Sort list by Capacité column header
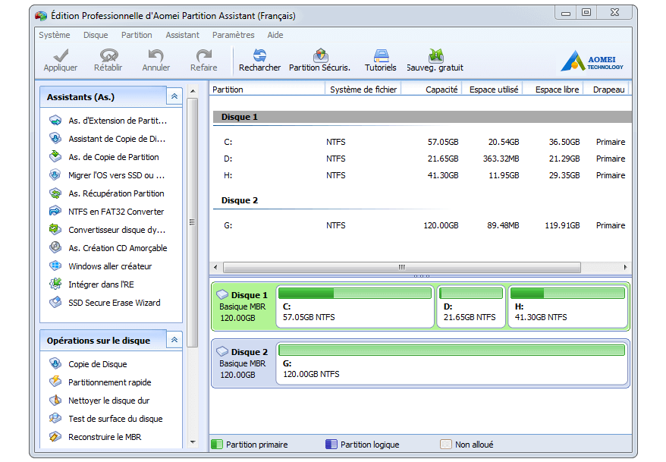This screenshot has height=462, width=666. (441, 90)
